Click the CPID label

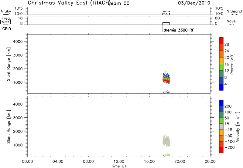click(x=7, y=29)
